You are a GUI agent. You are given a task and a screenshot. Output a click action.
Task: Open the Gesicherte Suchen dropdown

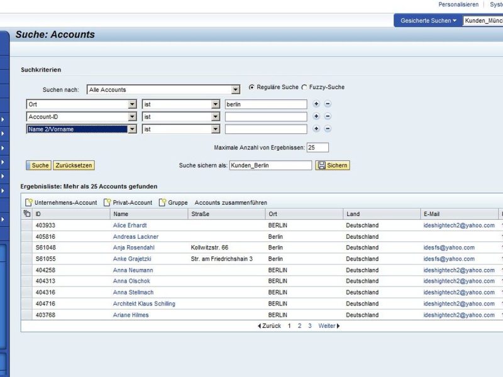coord(428,21)
